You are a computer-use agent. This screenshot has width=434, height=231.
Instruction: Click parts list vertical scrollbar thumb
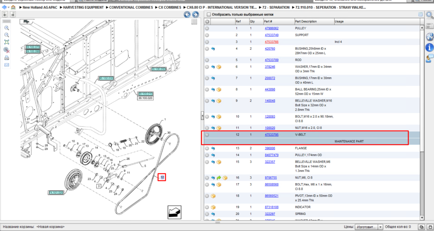click(x=422, y=90)
